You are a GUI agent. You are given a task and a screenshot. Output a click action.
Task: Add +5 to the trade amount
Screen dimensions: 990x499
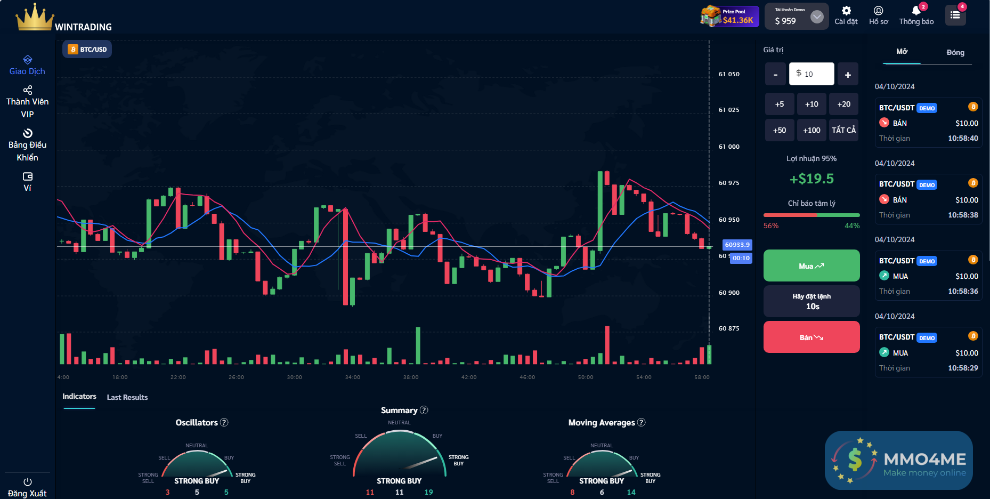click(780, 104)
